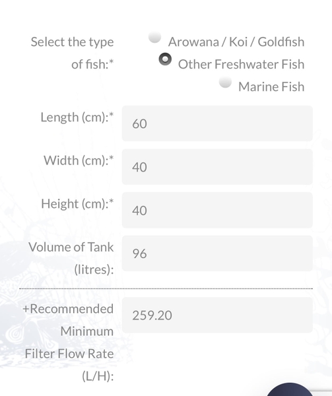Image resolution: width=332 pixels, height=396 pixels.
Task: Select the Marine Fish radio button
Action: (225, 82)
